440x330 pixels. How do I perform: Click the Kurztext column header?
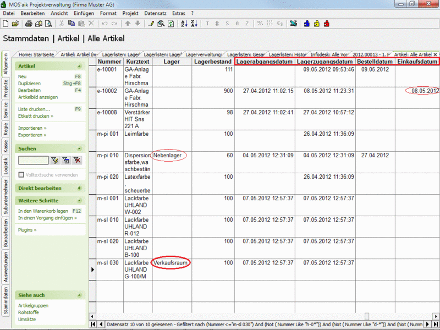pos(137,62)
